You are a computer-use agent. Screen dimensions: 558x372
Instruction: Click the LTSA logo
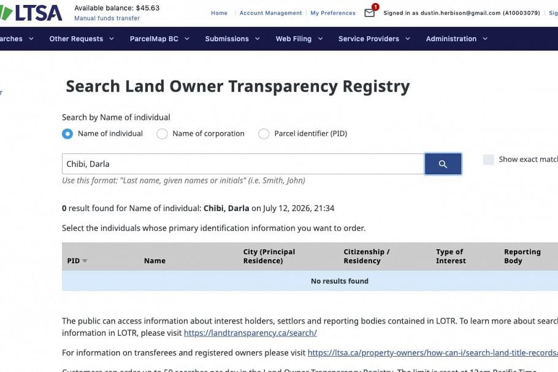[31, 13]
